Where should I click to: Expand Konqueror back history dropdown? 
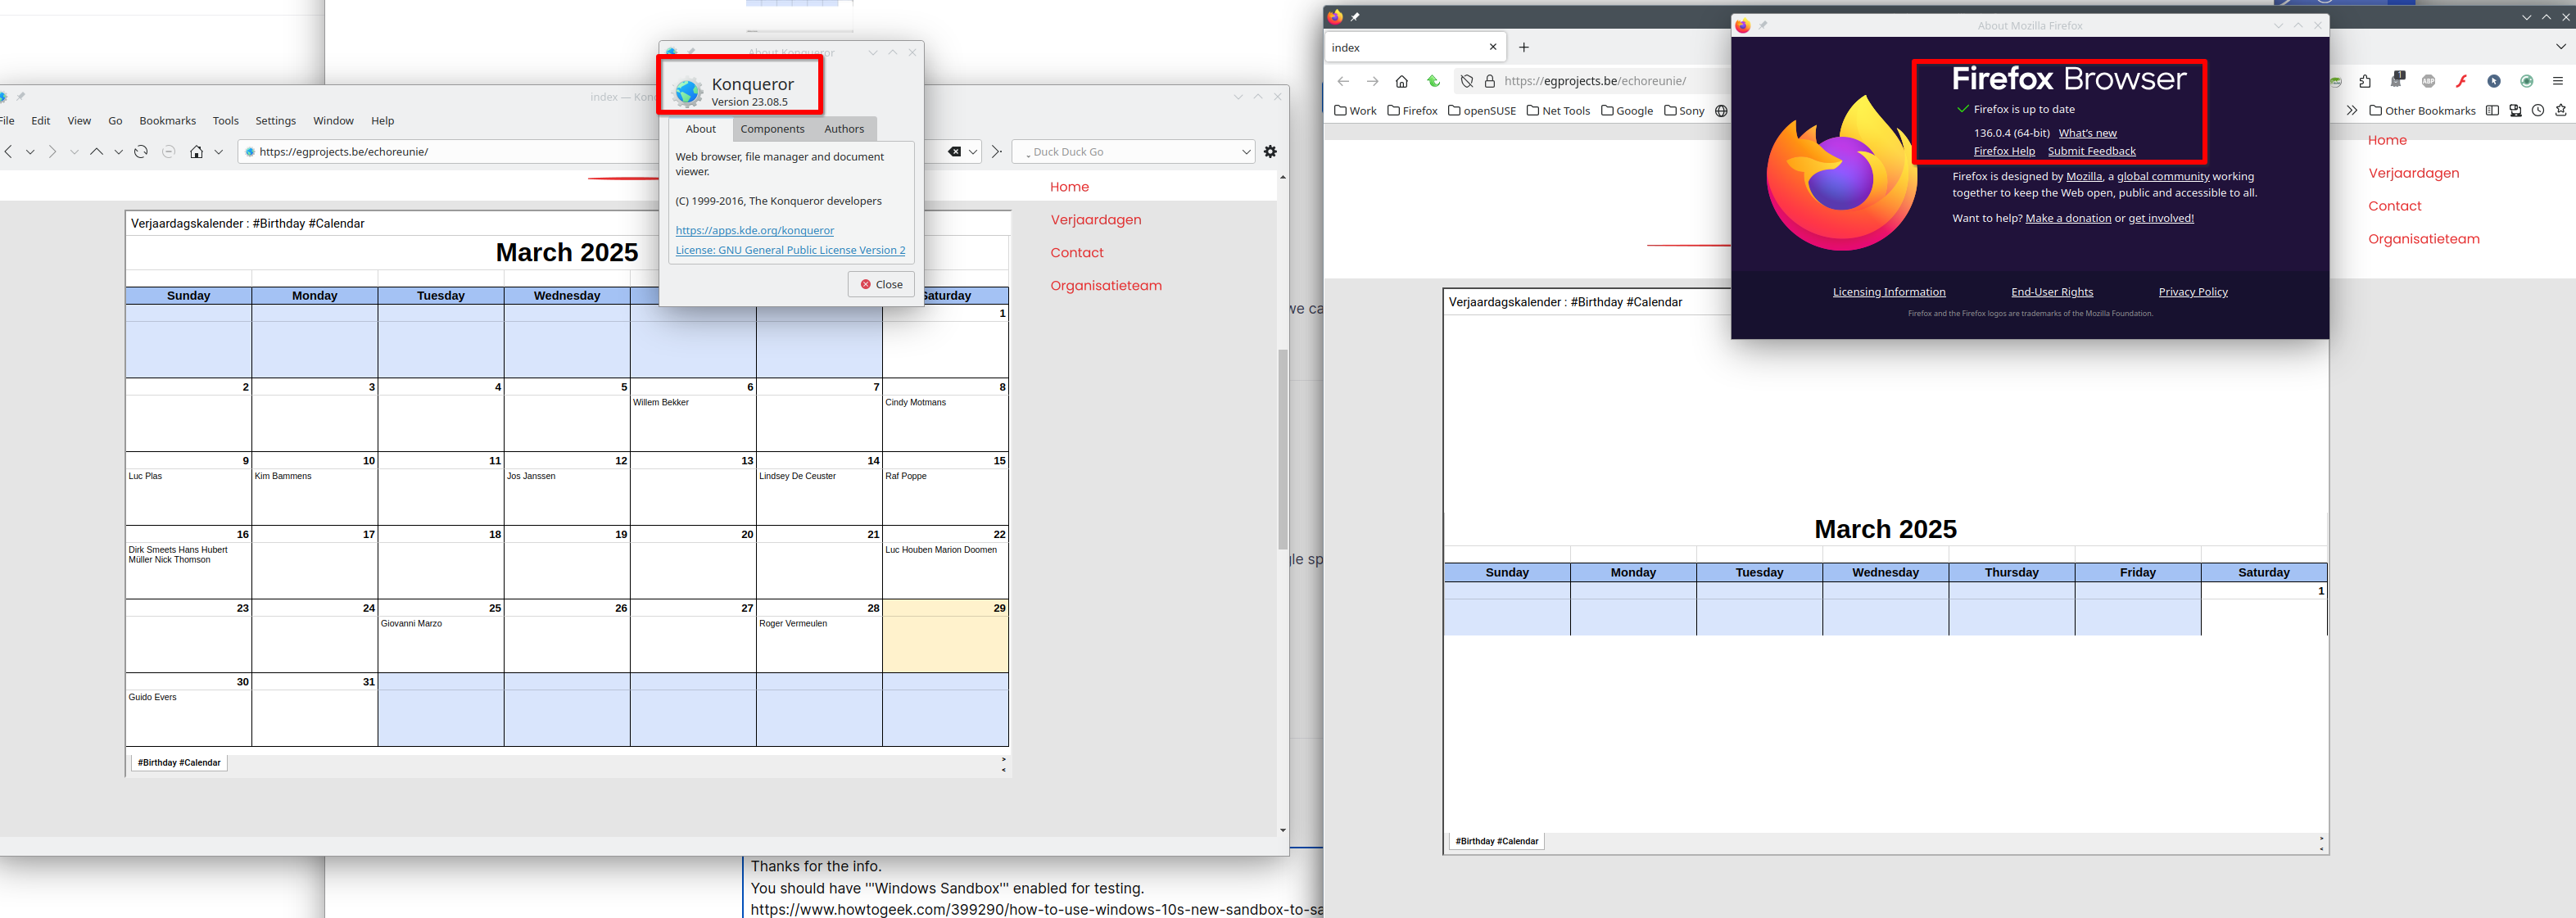click(30, 152)
